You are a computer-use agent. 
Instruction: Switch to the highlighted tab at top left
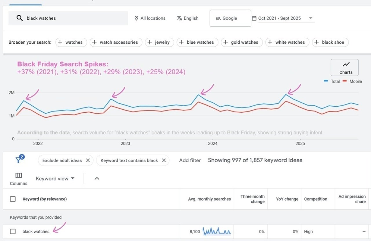(25, 2)
